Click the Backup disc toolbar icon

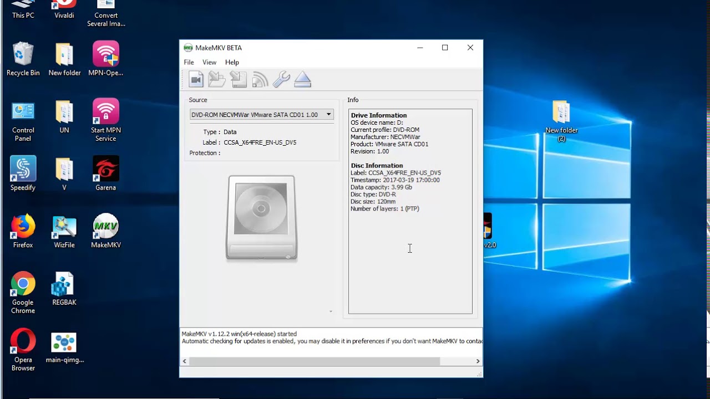click(x=217, y=79)
